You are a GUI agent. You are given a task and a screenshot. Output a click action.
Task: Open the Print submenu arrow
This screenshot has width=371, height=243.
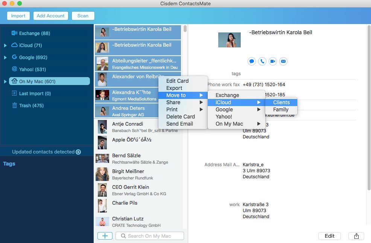pos(201,109)
